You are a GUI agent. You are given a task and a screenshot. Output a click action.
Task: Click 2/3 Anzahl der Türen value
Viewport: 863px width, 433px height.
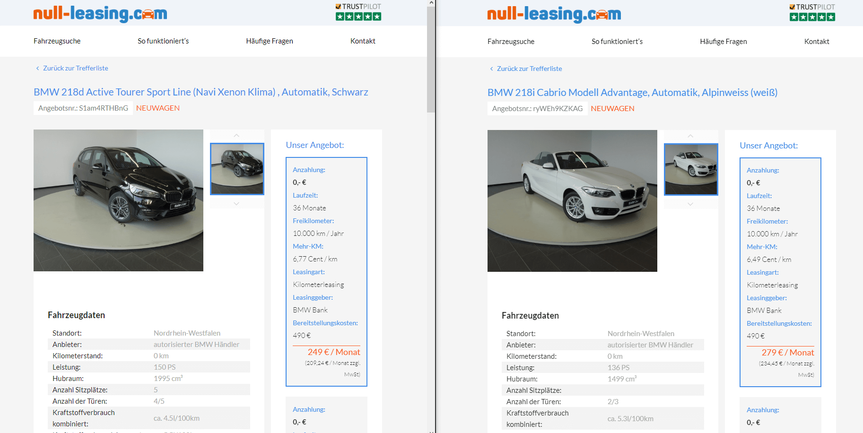click(613, 402)
